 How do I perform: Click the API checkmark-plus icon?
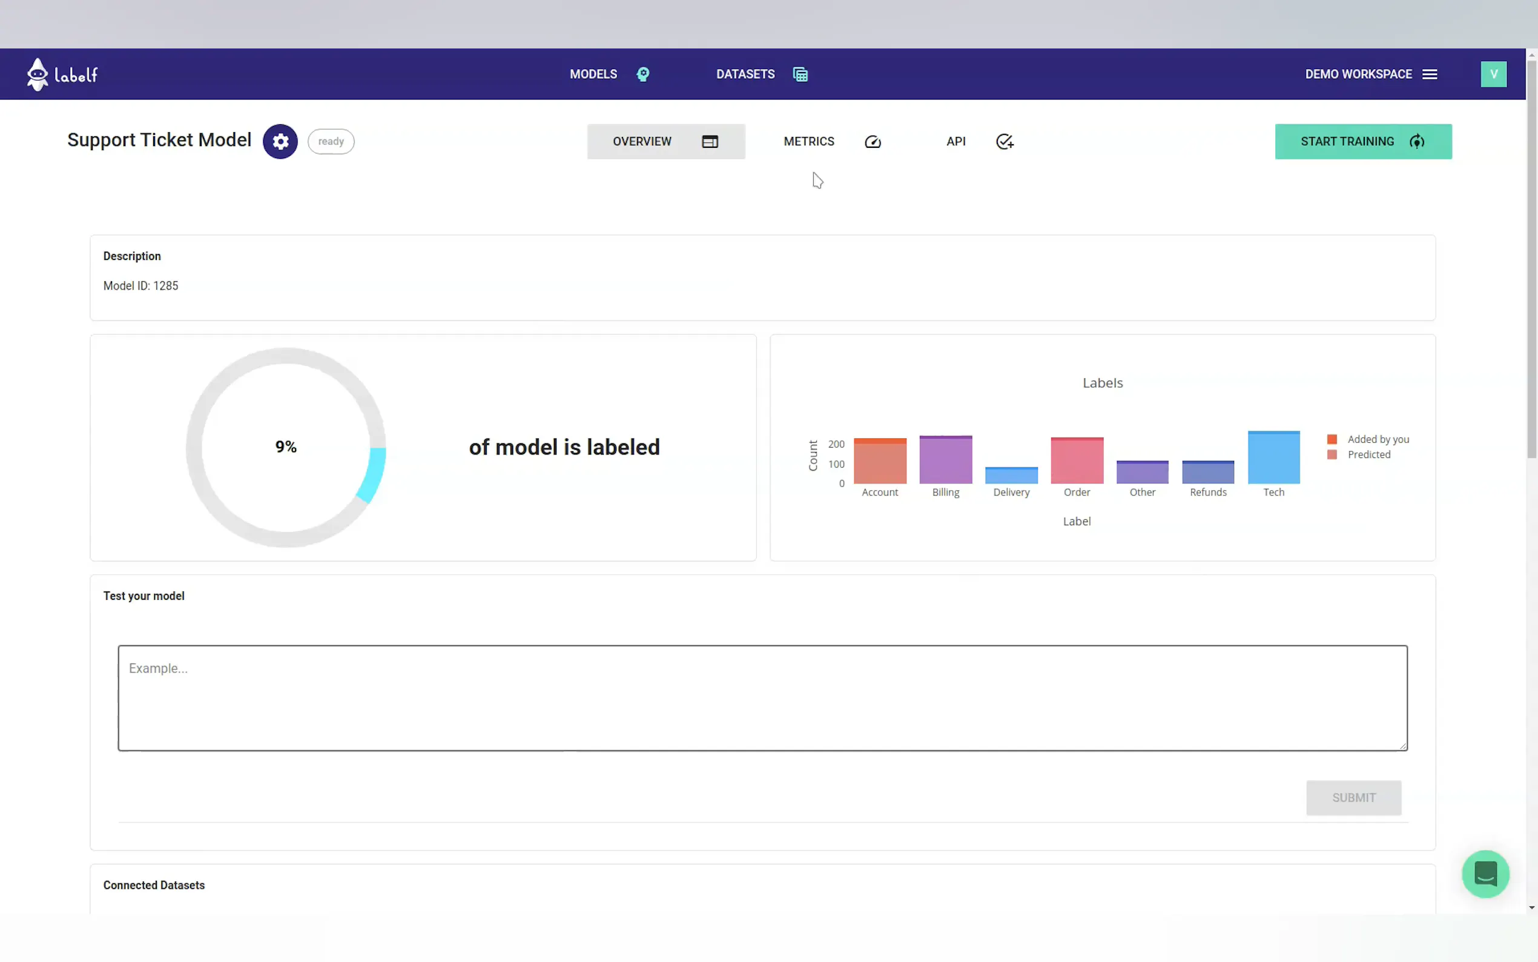pyautogui.click(x=1004, y=142)
